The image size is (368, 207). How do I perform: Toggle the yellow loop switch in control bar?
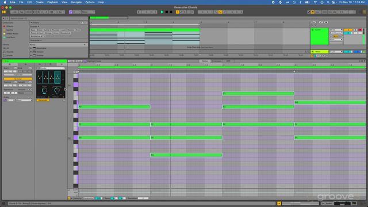tap(220, 12)
